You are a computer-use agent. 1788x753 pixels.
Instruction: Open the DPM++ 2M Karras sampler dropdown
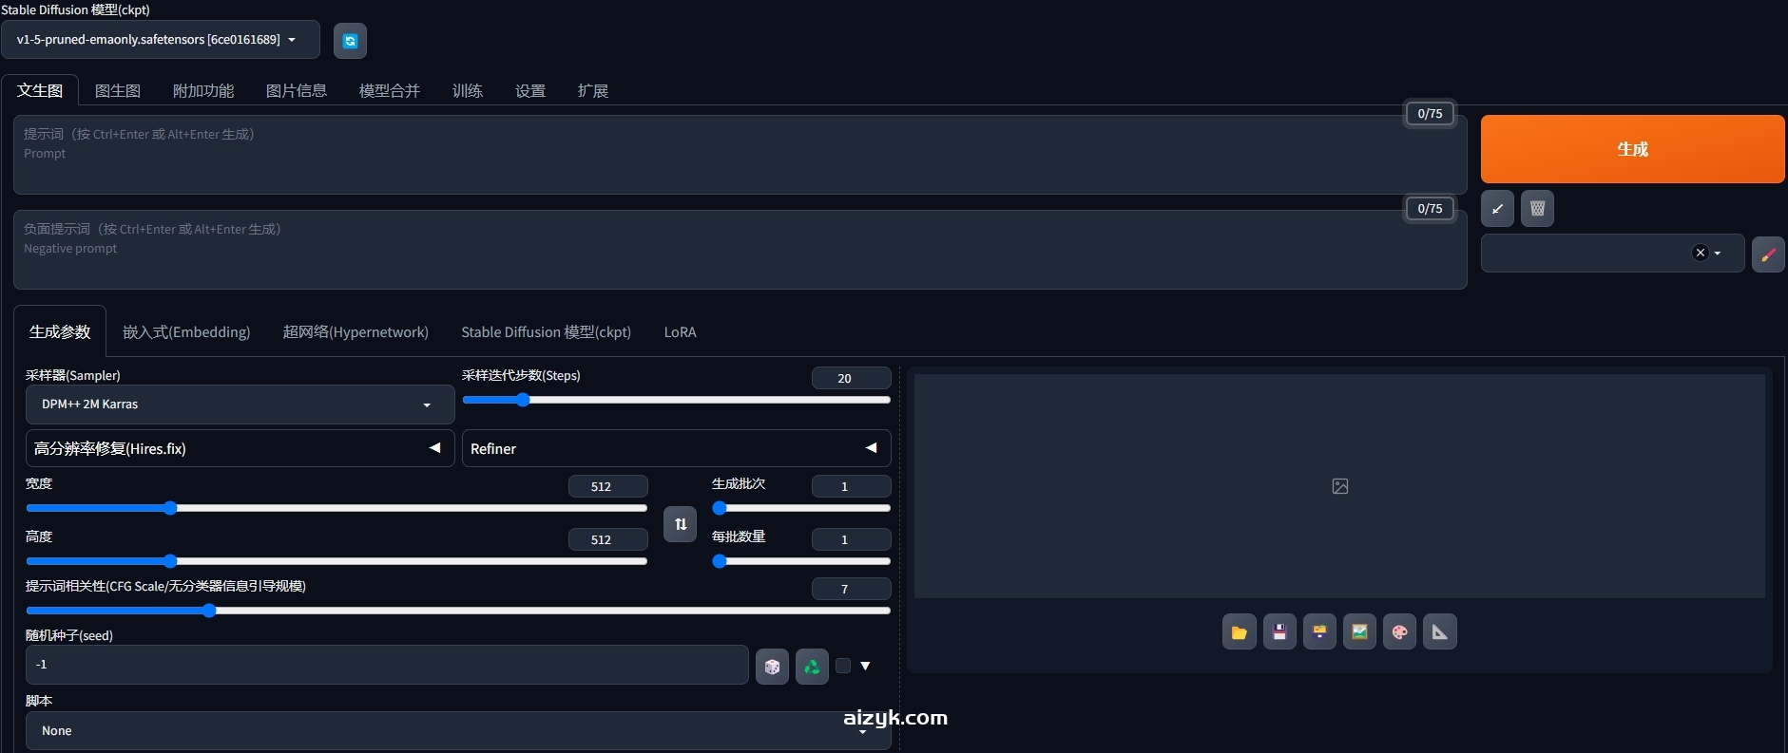pos(240,405)
